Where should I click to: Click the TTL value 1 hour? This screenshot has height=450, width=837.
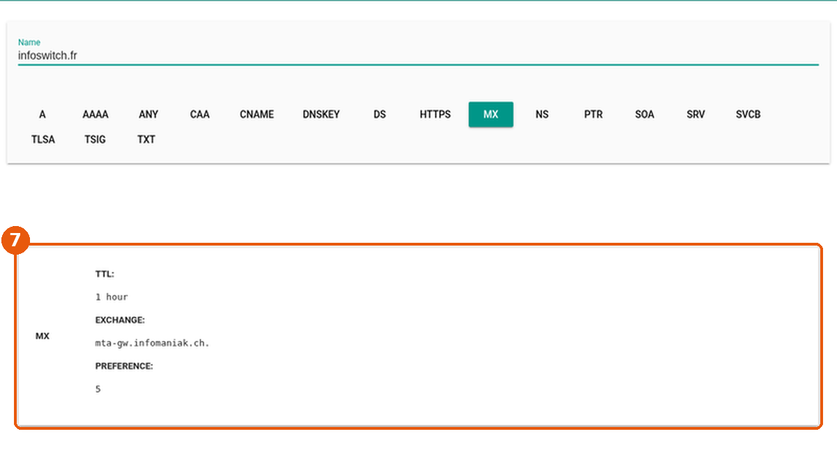(x=112, y=297)
